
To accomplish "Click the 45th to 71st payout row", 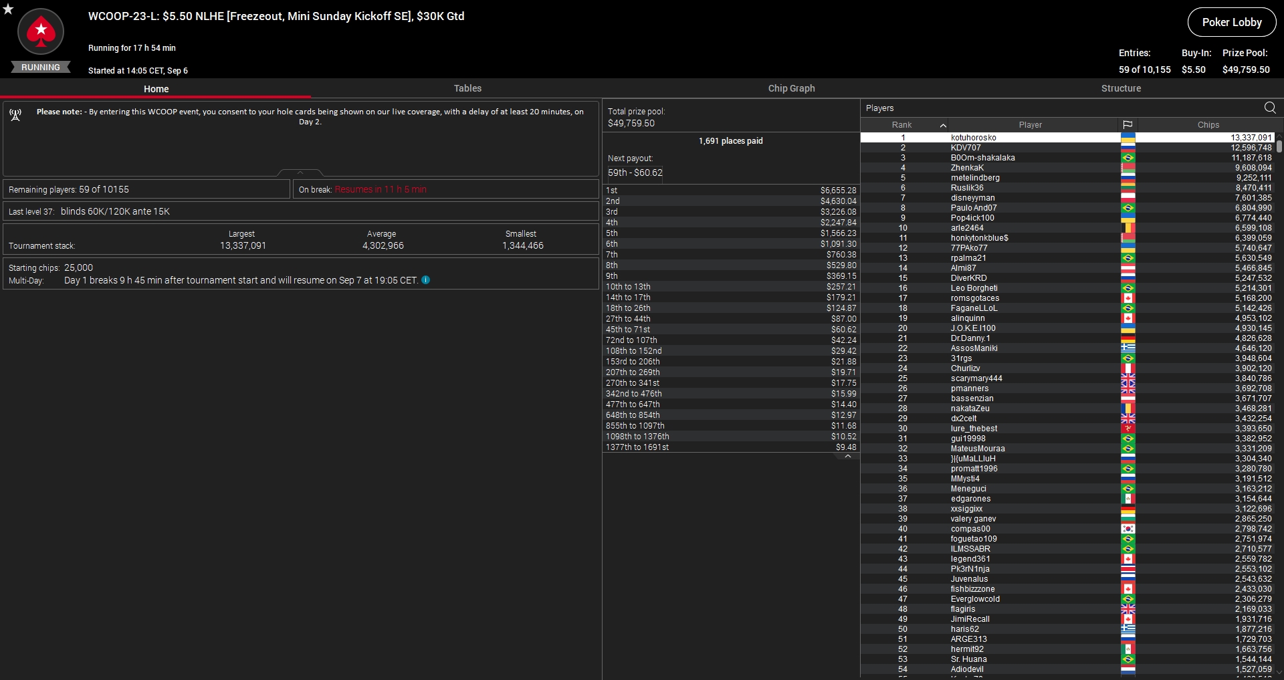I will pos(731,330).
